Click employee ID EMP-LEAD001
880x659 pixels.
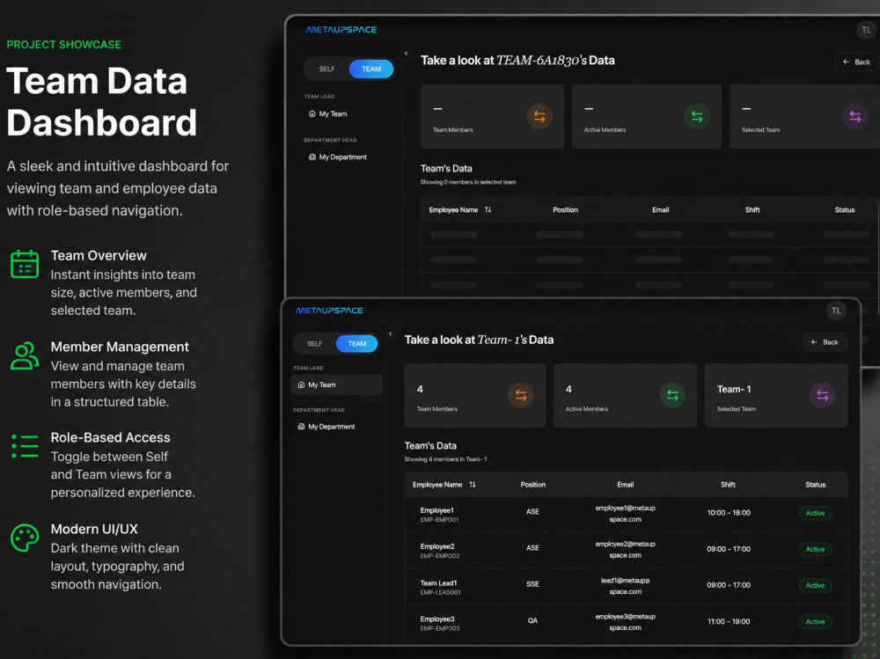441,592
